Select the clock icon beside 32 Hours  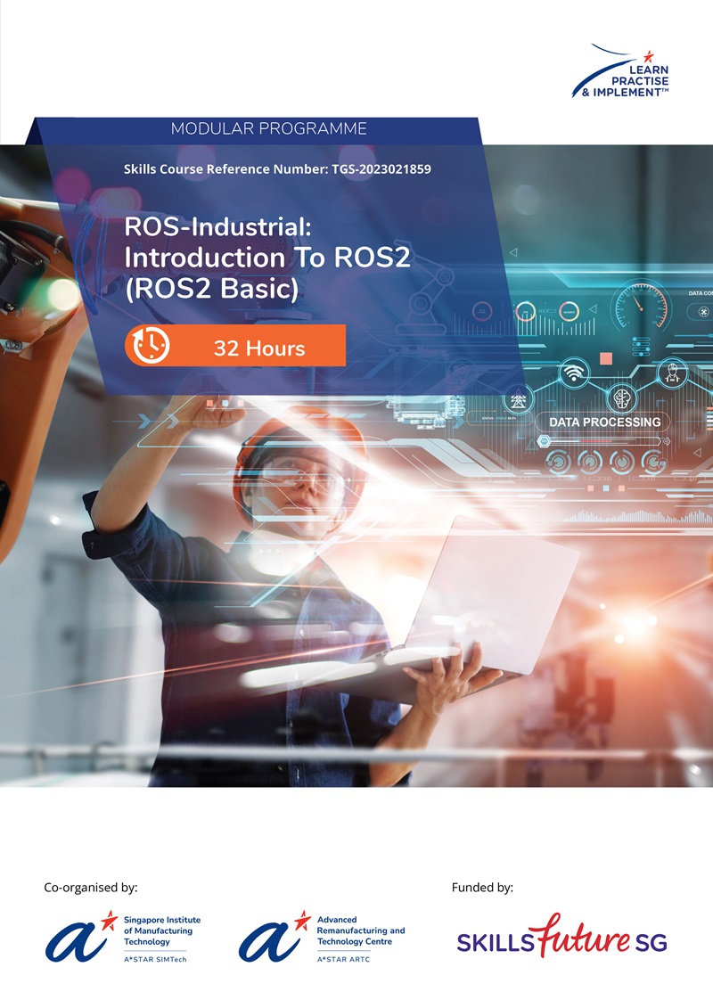[150, 348]
